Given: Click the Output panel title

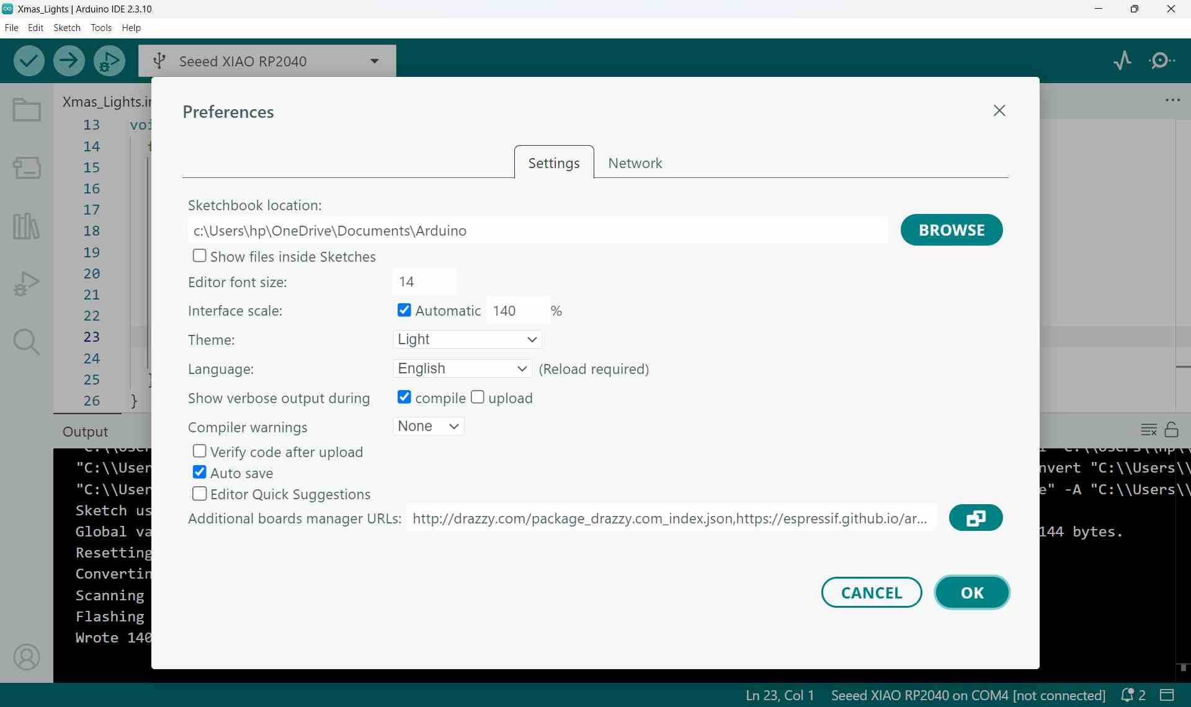Looking at the screenshot, I should (85, 432).
